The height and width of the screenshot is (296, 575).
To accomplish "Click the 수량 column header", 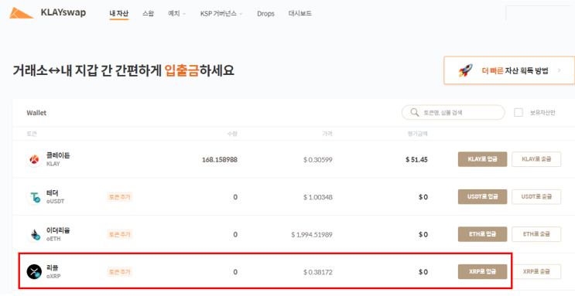I will 232,134.
